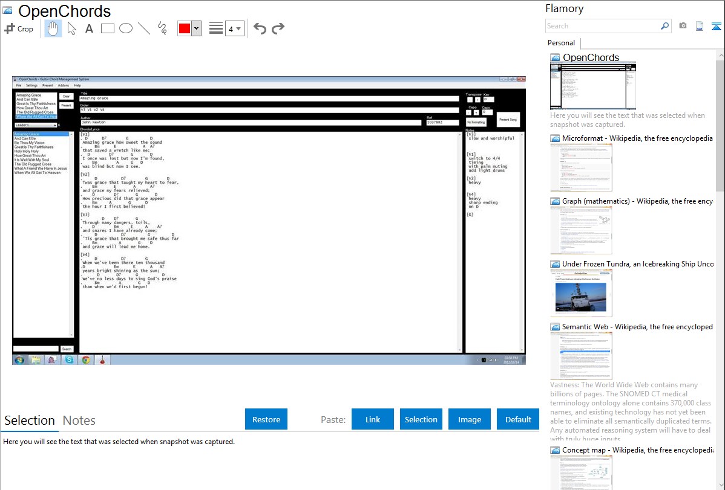Viewport: 725px width, 490px height.
Task: Click the Concept map - Wikipedia title
Action: [637, 450]
